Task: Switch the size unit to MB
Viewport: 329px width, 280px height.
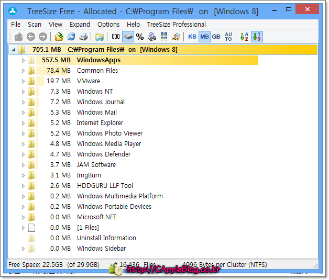Action: pyautogui.click(x=204, y=37)
